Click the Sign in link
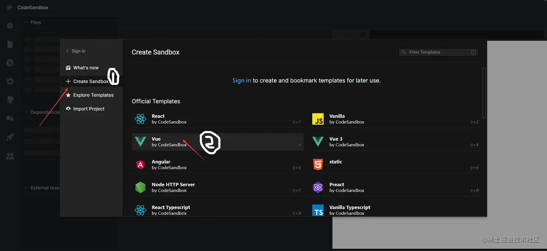 tap(241, 80)
